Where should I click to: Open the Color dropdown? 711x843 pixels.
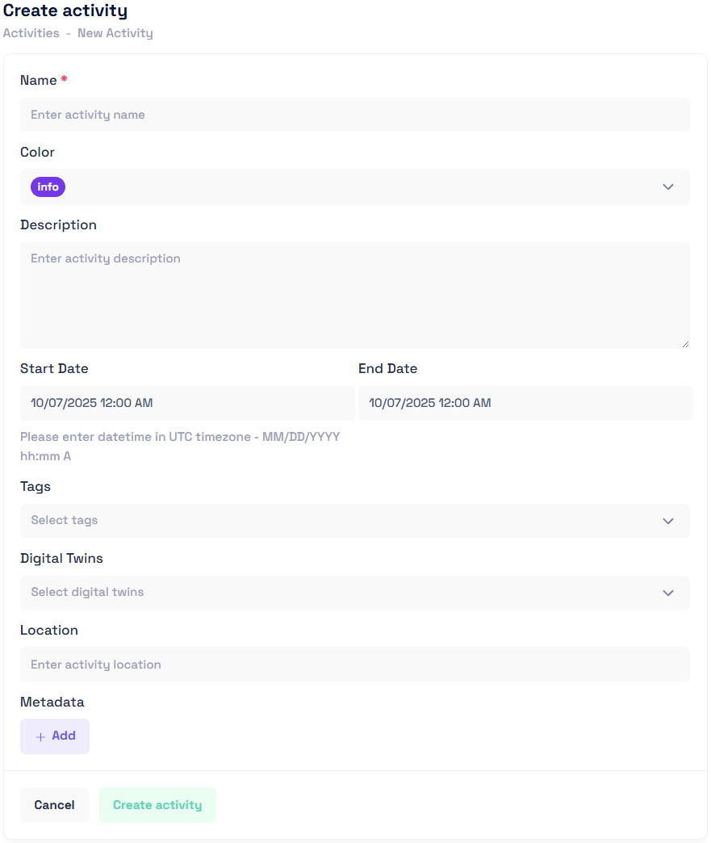(355, 187)
